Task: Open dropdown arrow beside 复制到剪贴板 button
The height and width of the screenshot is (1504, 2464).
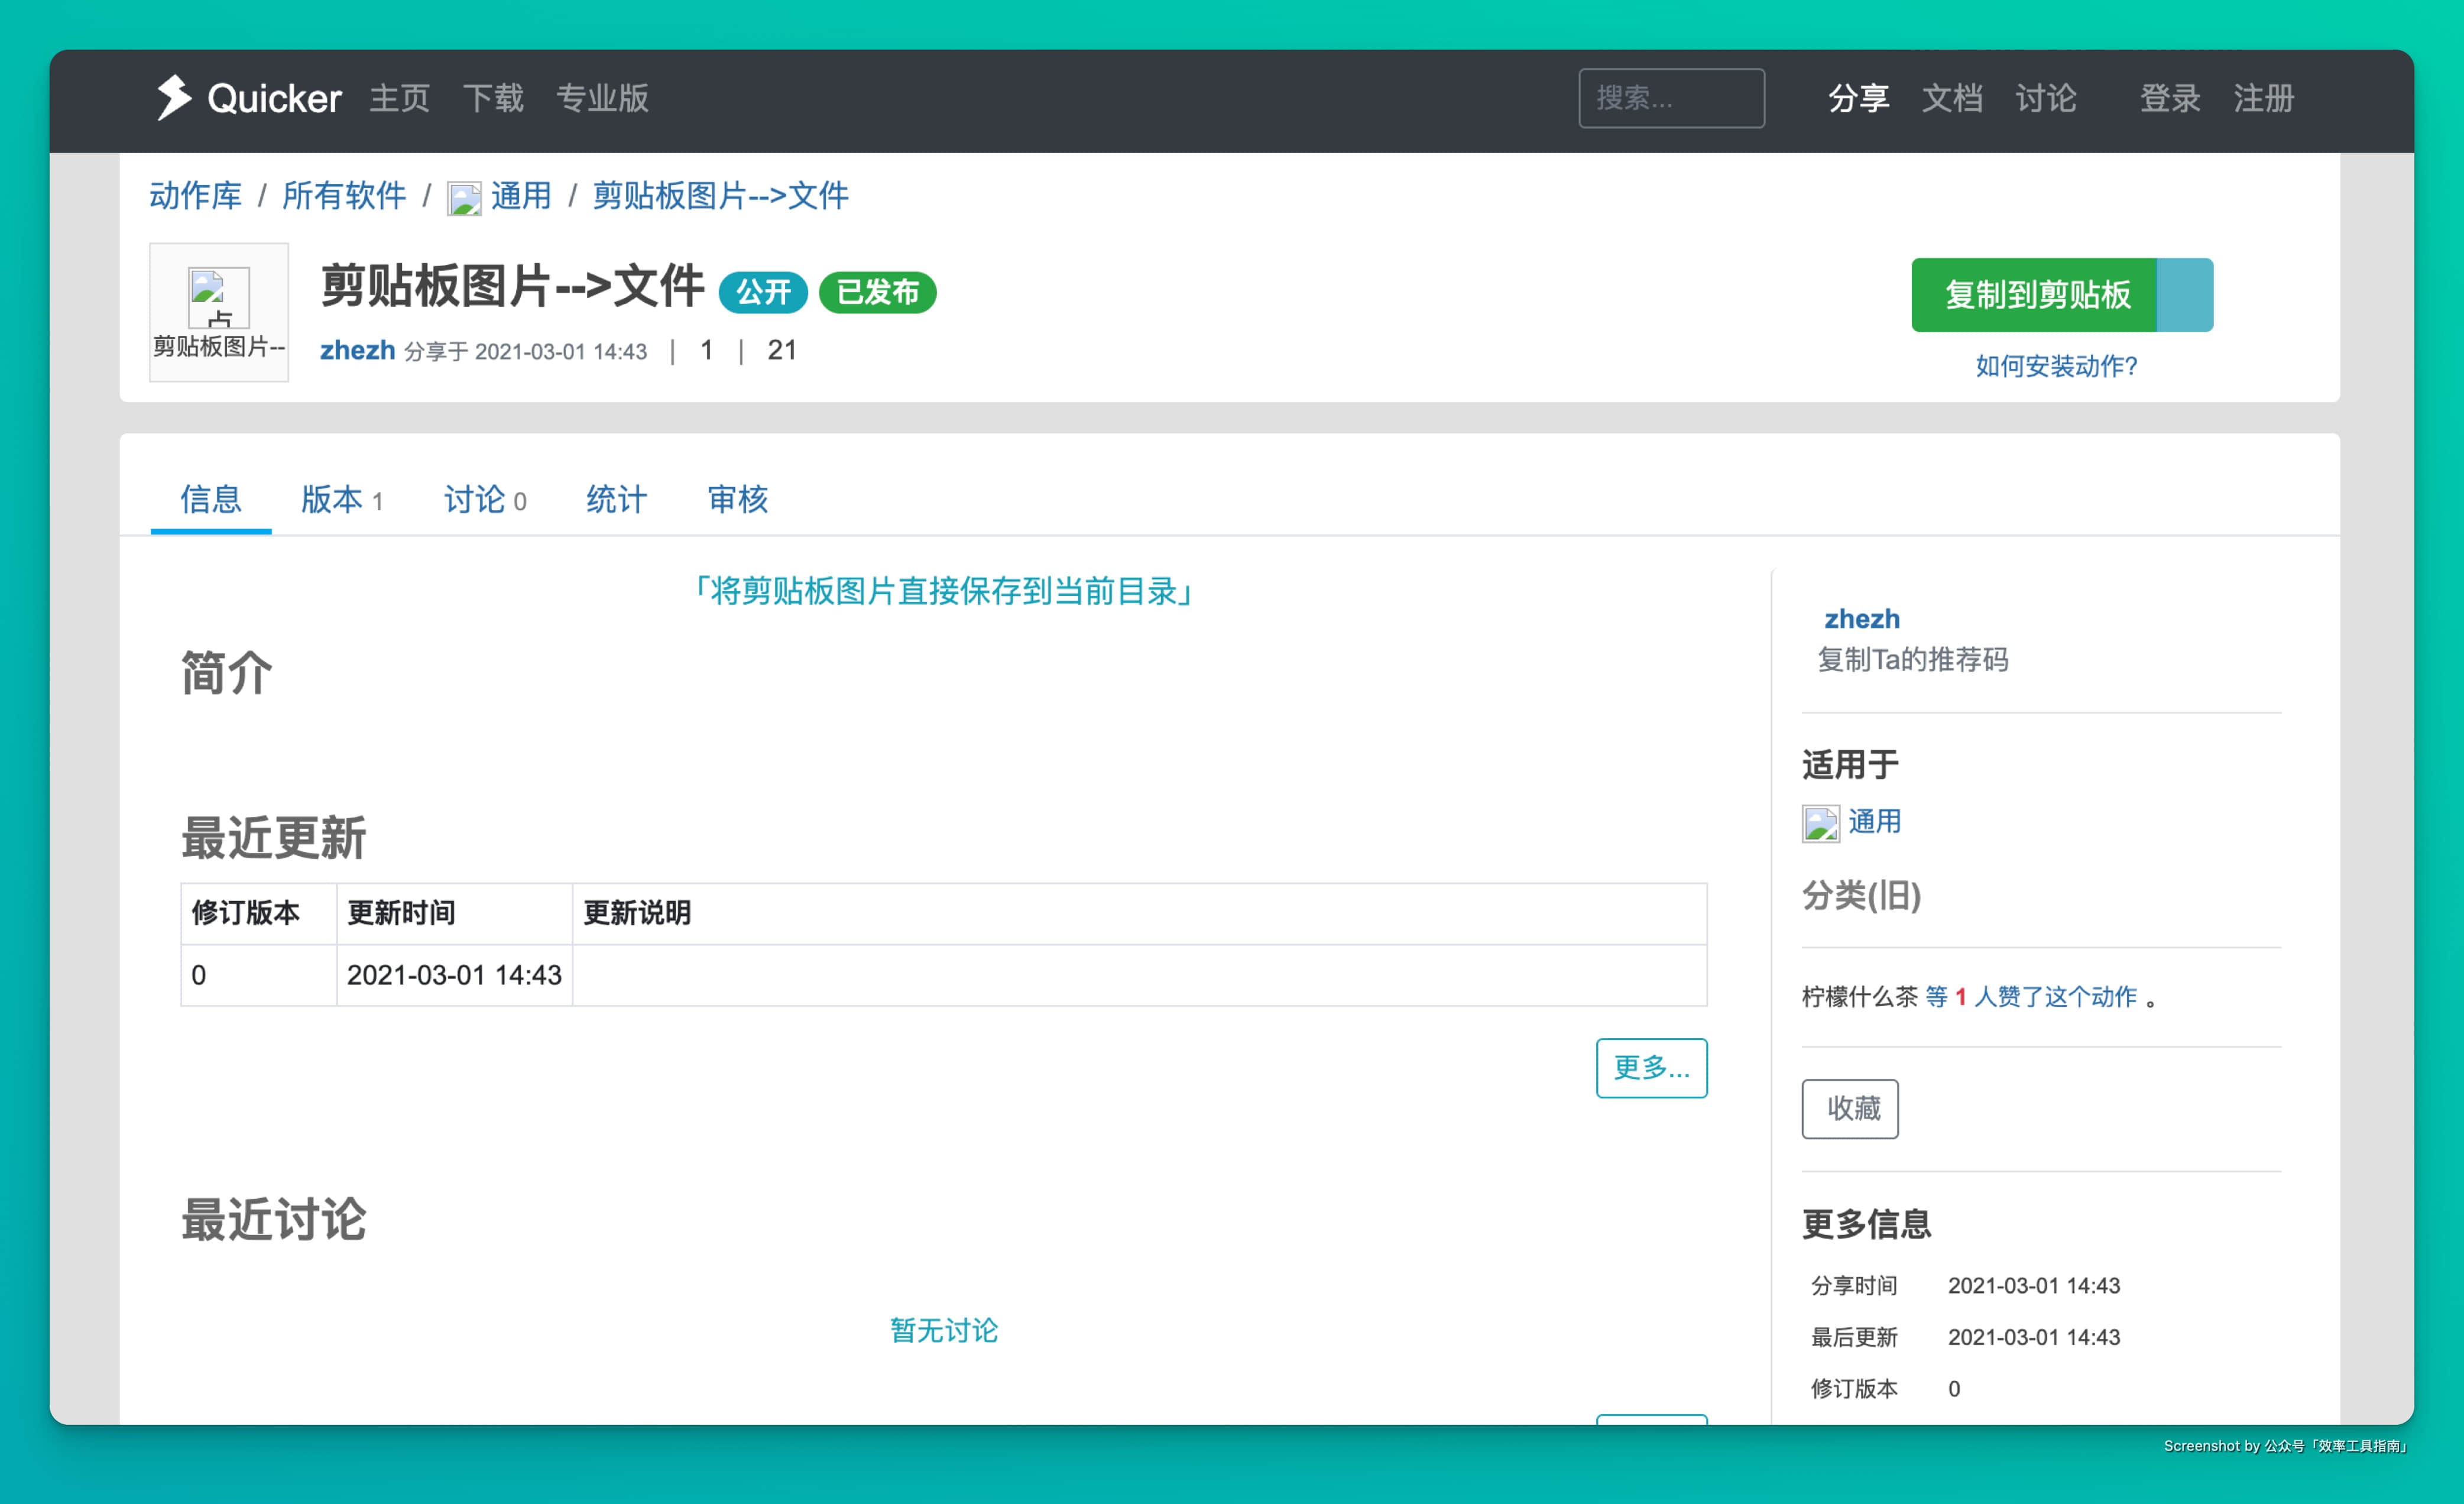Action: coord(2184,295)
